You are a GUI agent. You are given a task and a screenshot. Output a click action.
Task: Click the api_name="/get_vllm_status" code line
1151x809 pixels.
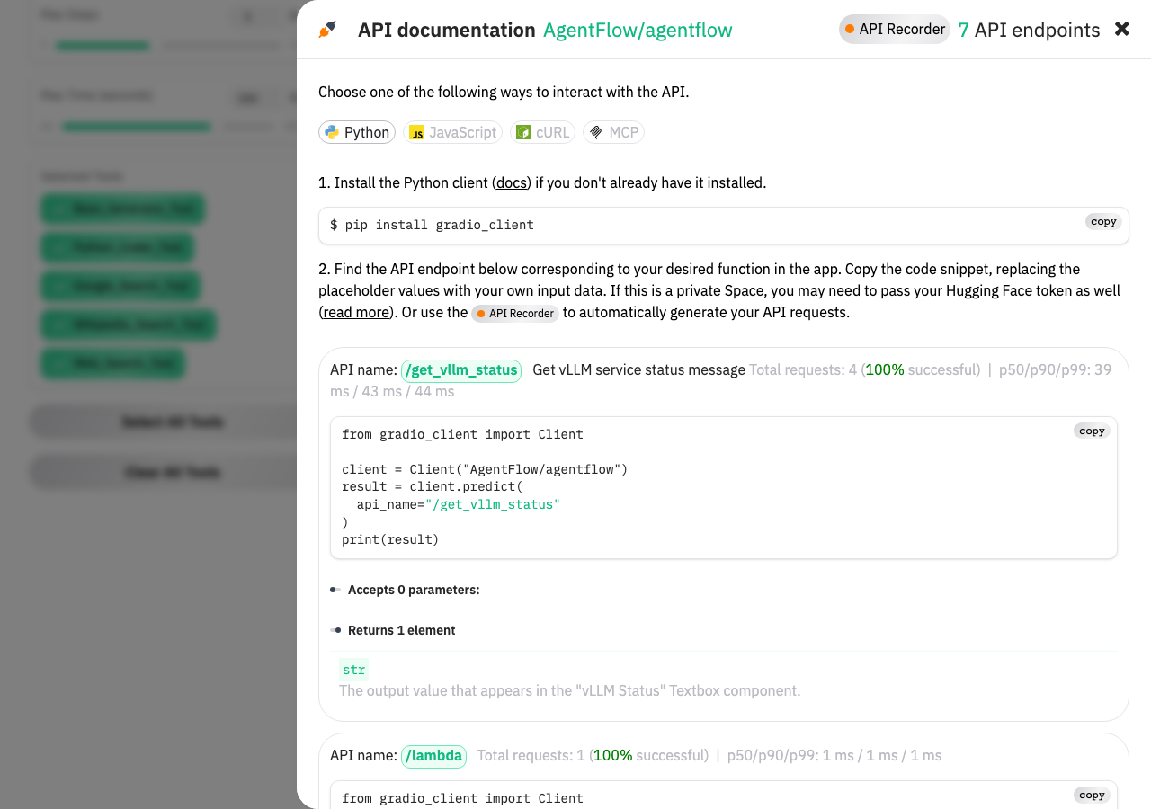[x=459, y=504]
